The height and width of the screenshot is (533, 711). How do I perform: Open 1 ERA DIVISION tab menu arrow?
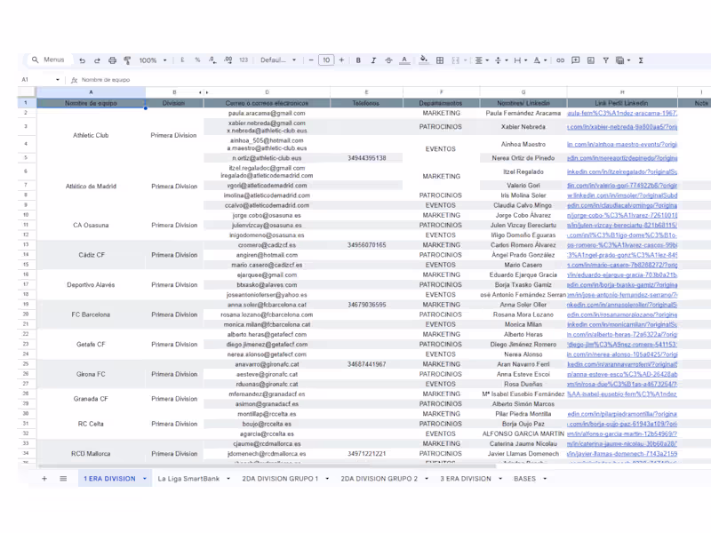[145, 479]
